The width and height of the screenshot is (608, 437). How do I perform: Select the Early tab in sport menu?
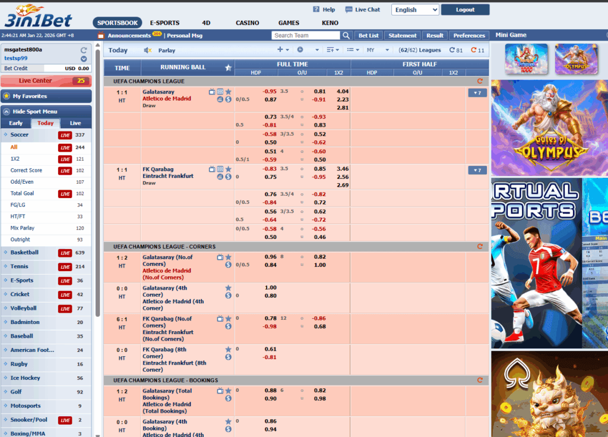tap(16, 123)
